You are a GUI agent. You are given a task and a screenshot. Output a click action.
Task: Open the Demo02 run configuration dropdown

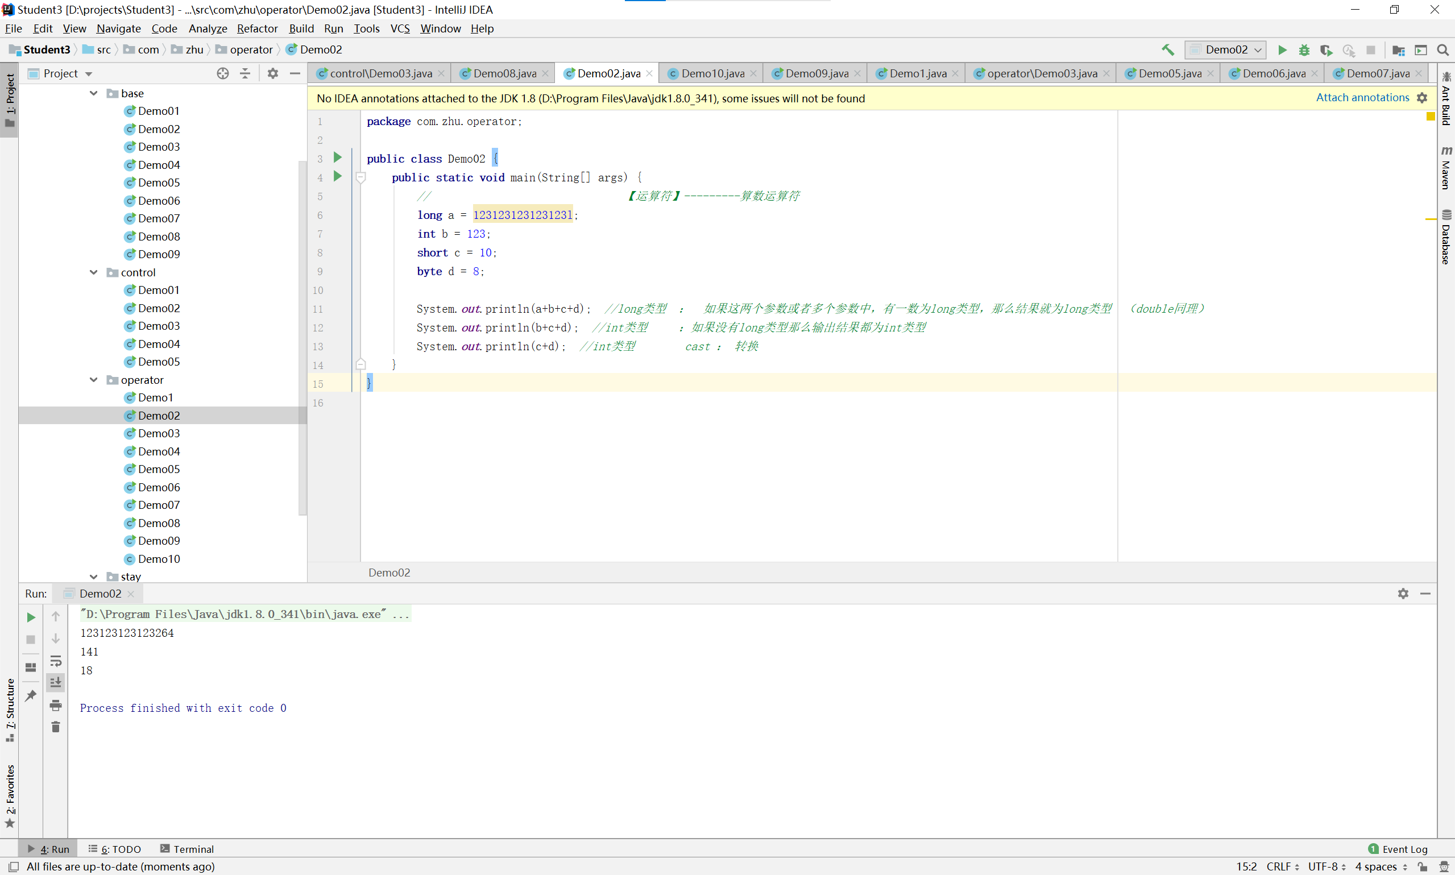coord(1225,50)
